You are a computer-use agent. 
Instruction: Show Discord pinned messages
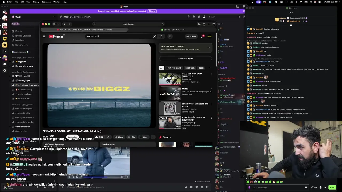point(199,17)
